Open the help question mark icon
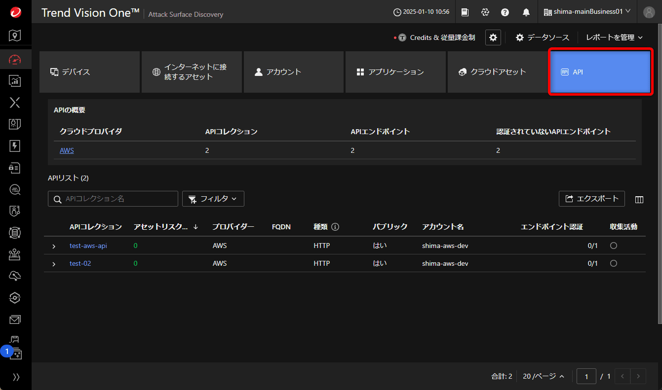The image size is (662, 390). [x=505, y=12]
